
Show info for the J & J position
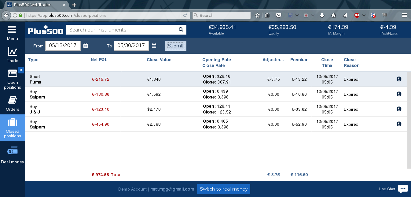399,109
